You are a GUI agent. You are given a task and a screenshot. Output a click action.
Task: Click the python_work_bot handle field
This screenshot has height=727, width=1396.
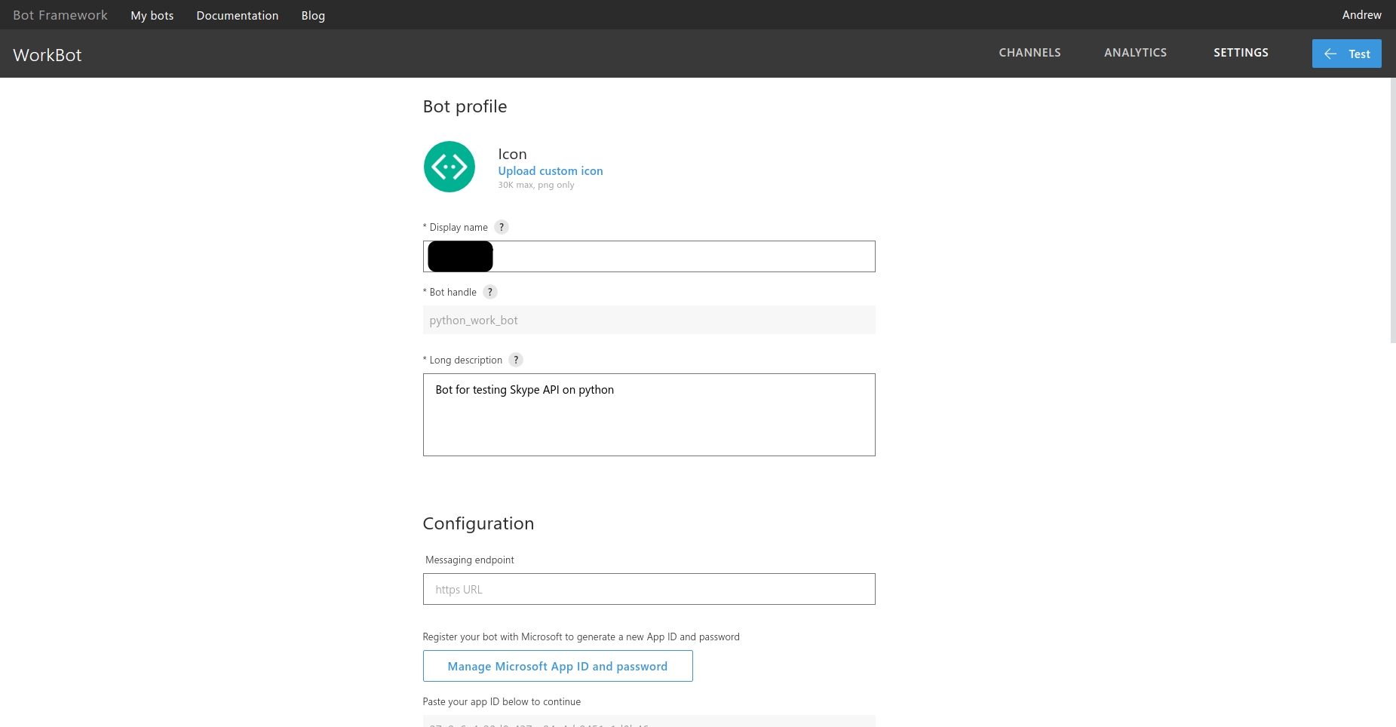click(649, 320)
